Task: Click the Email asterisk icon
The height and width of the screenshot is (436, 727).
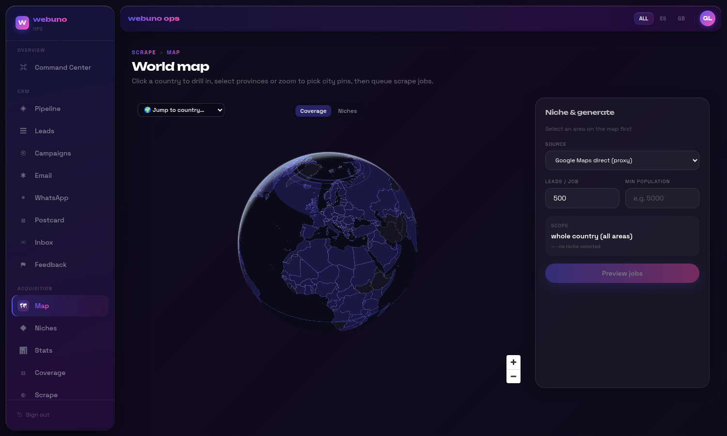Action: pyautogui.click(x=23, y=175)
